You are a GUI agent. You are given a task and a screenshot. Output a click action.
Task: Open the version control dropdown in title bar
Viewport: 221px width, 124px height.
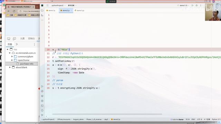point(72,6)
